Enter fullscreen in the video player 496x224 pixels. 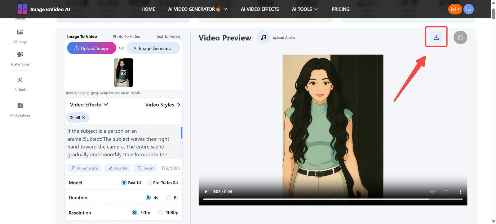446,192
